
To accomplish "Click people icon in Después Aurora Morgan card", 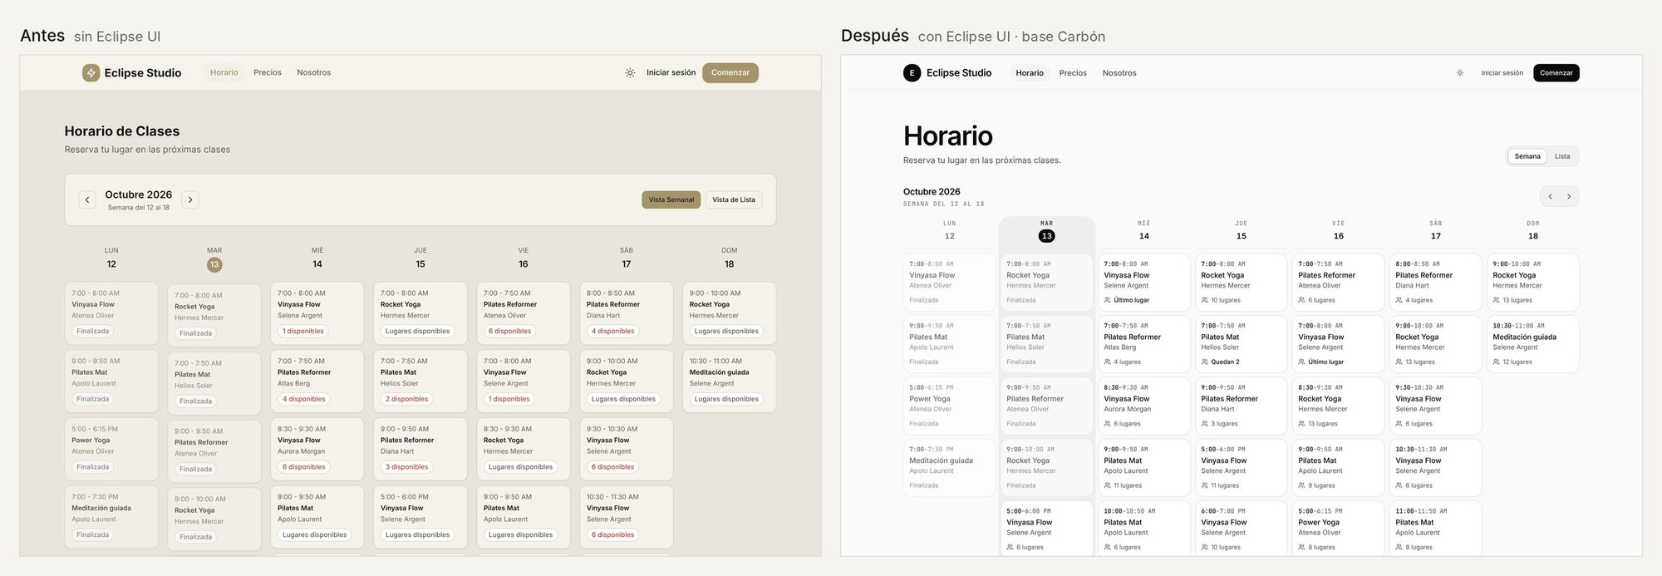I will click(1108, 424).
